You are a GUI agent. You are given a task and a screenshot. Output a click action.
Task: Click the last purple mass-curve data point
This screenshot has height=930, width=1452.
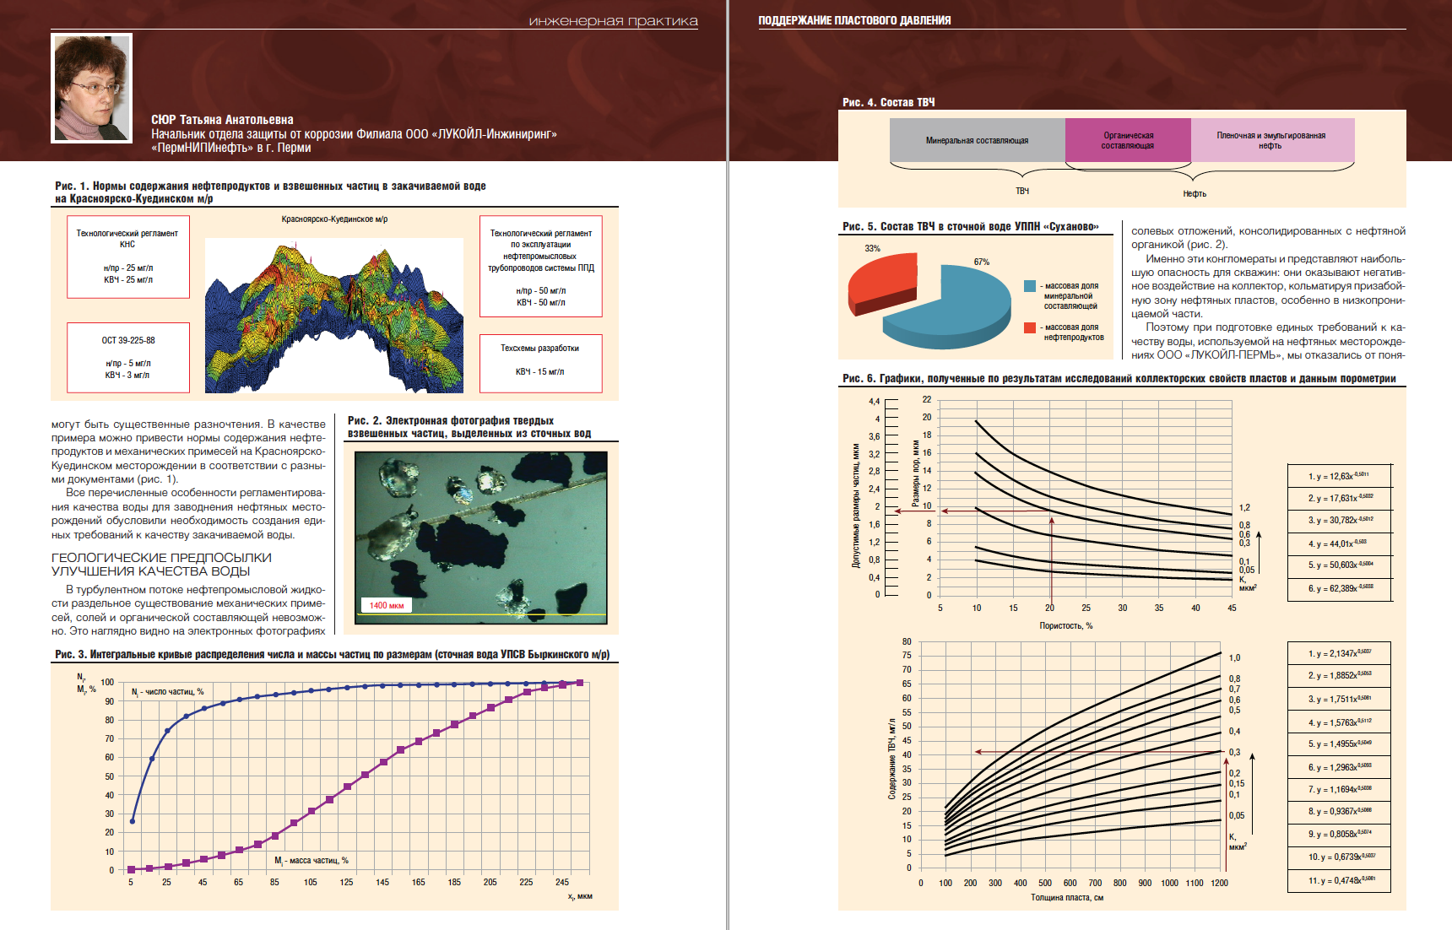click(x=579, y=683)
